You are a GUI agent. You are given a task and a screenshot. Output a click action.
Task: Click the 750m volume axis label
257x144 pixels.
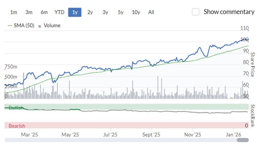(x=11, y=67)
